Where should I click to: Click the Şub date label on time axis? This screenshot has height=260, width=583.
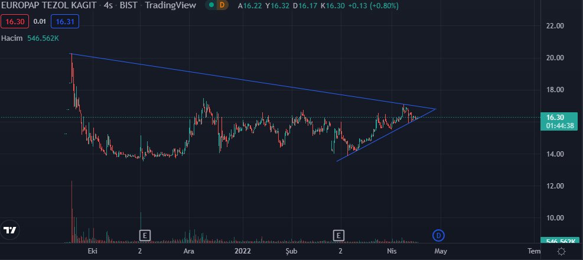[292, 251]
